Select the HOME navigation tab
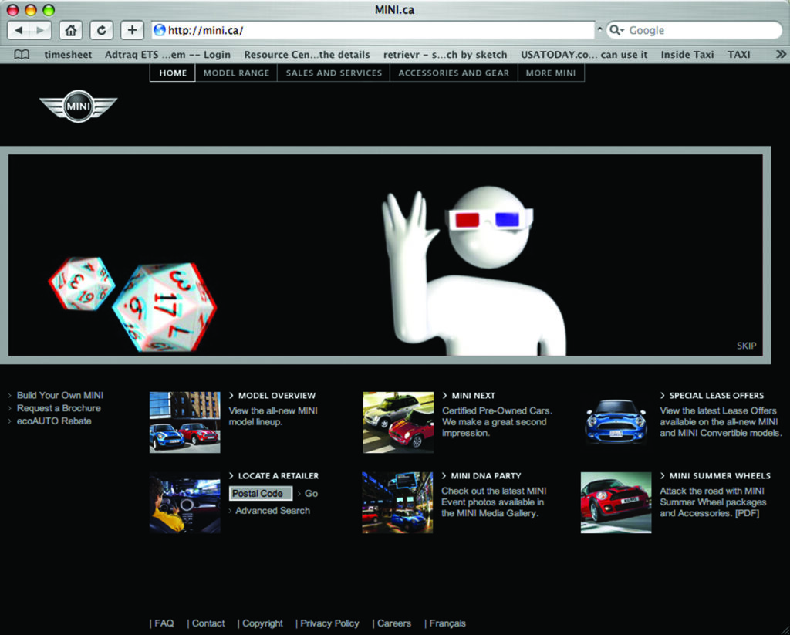 [x=173, y=73]
